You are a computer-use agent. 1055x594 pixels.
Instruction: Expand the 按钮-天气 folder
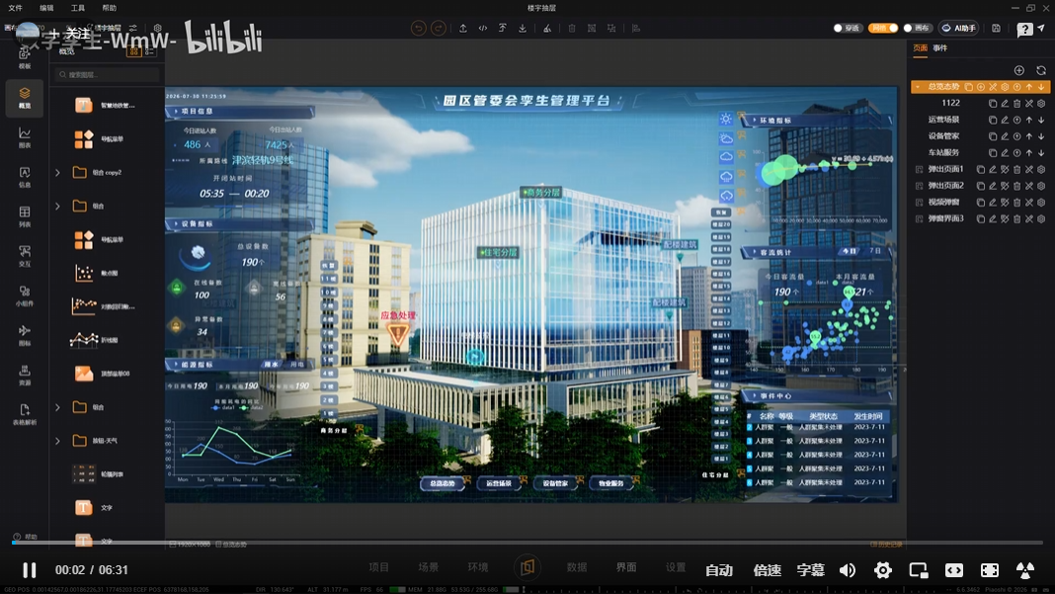coord(57,441)
